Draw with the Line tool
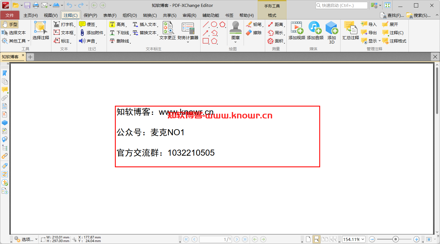 pyautogui.click(x=206, y=25)
